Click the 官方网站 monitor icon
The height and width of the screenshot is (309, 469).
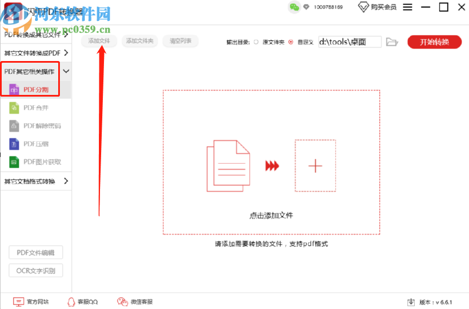point(18,302)
